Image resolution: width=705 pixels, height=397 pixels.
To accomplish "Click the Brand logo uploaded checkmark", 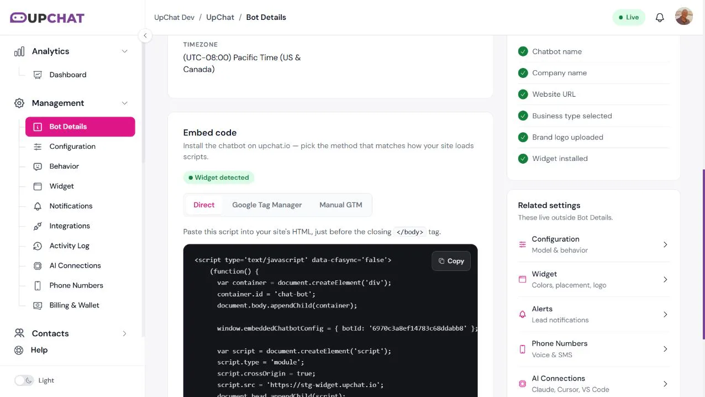I will tap(523, 137).
